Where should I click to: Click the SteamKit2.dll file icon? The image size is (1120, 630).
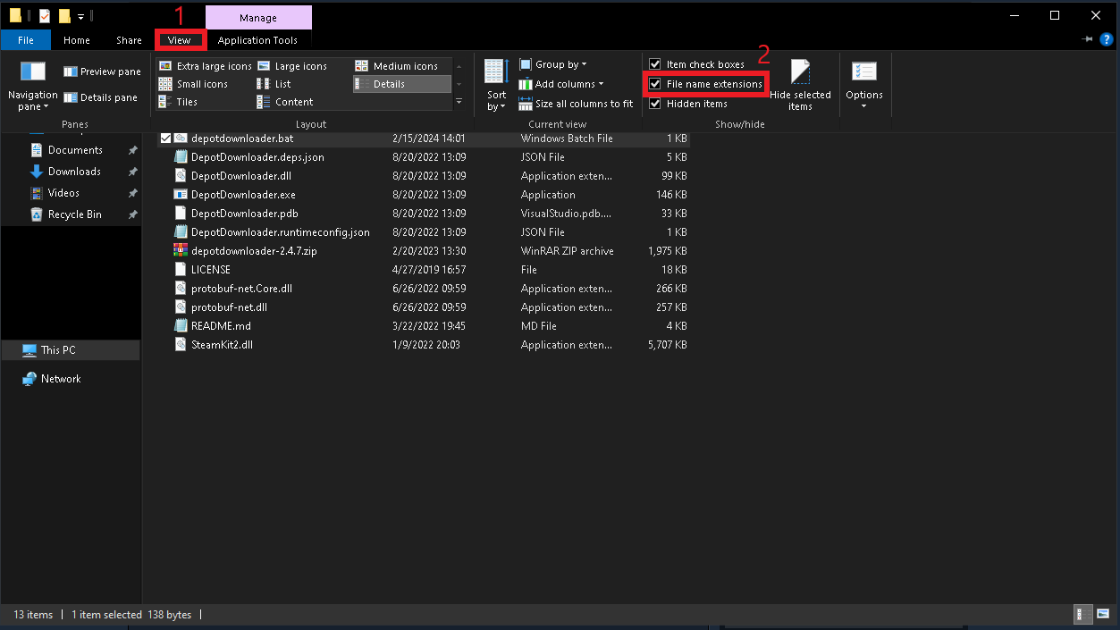tap(181, 345)
